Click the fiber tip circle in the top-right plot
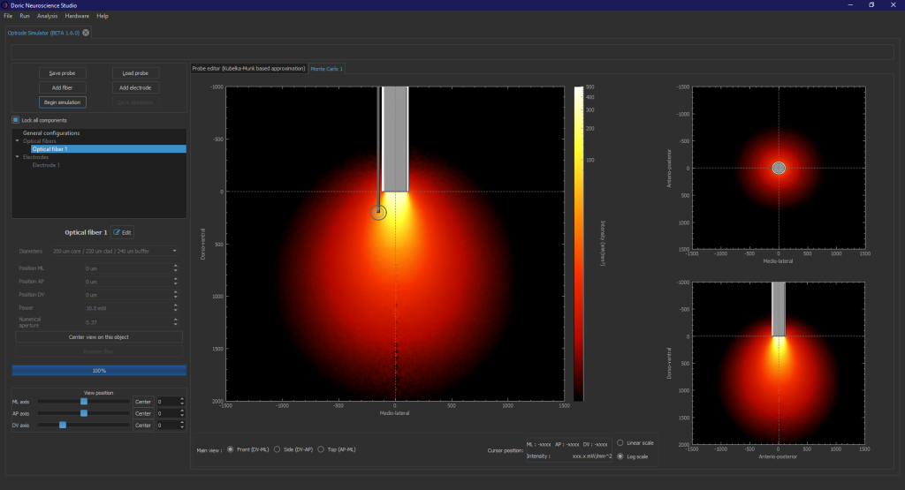The height and width of the screenshot is (490, 905). pyautogui.click(x=779, y=168)
